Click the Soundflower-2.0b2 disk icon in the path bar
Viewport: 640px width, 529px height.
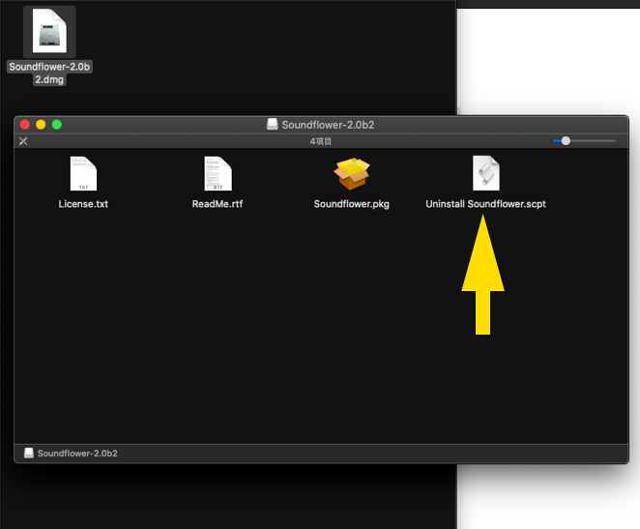pyautogui.click(x=29, y=453)
